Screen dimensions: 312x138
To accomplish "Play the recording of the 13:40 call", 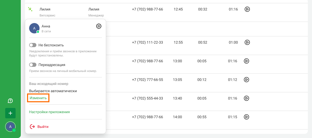I will click(x=246, y=98).
